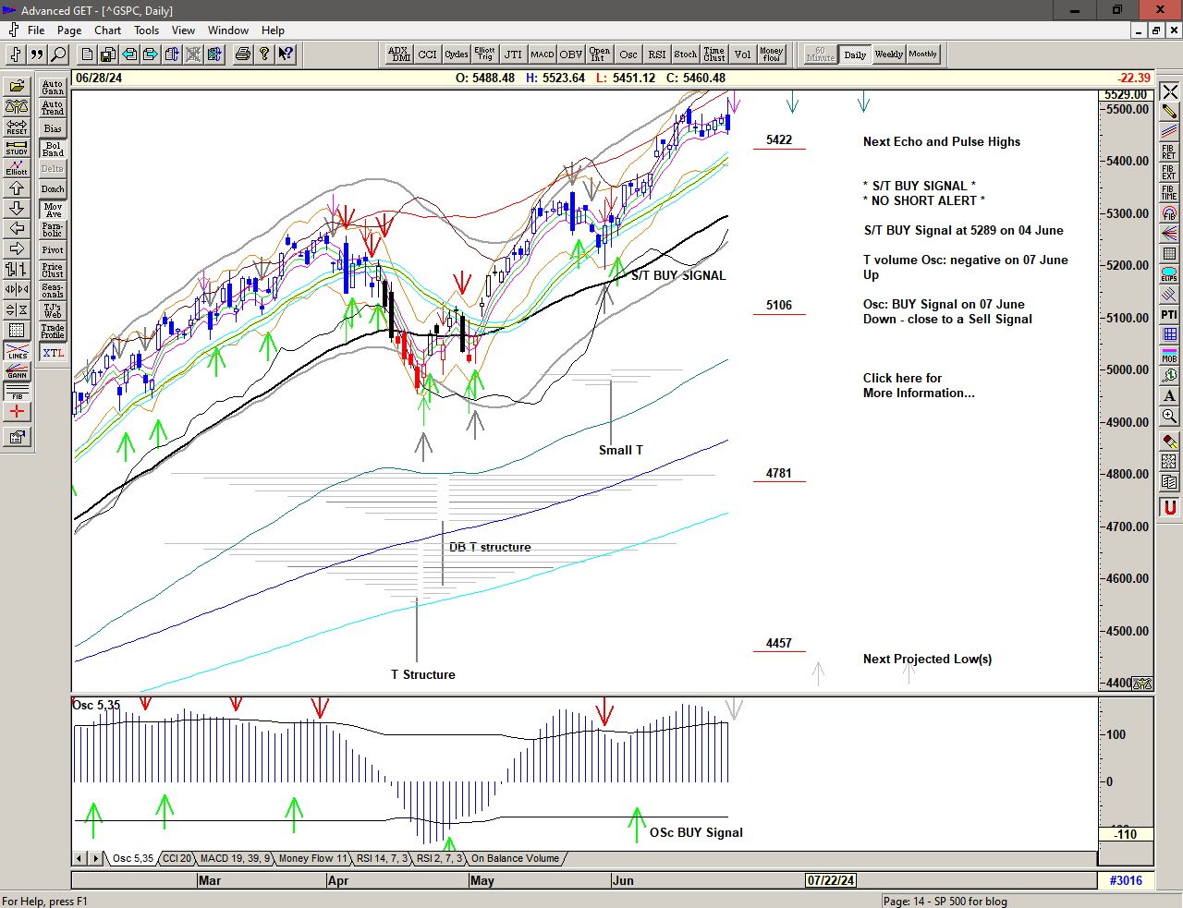Click the indicator tabs left scroll arrow

(80, 858)
